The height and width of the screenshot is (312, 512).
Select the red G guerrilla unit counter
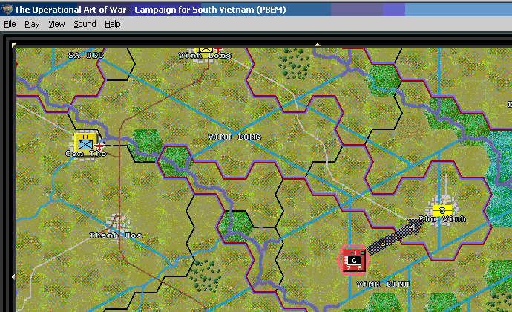353,260
